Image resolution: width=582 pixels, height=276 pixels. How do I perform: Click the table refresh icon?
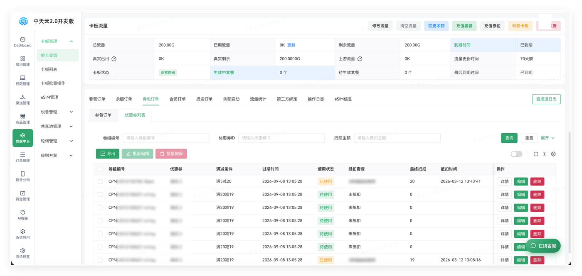pyautogui.click(x=536, y=154)
